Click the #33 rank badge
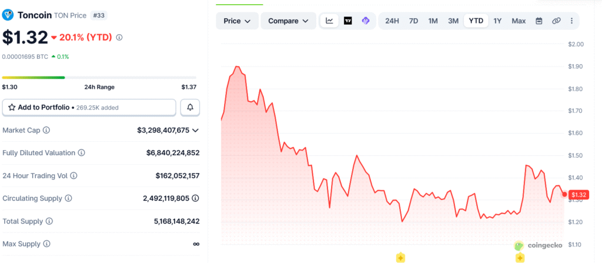The height and width of the screenshot is (263, 602). coord(99,15)
